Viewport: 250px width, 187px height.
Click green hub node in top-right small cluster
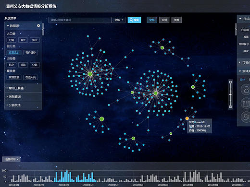click(162, 47)
